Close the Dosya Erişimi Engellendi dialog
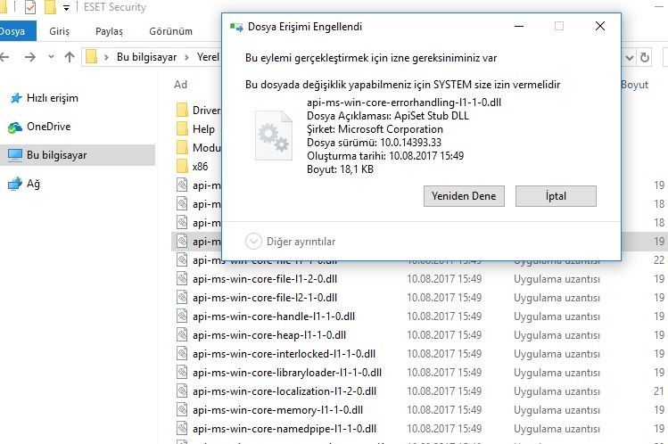Viewport: 668px width, 444px height. click(600, 26)
